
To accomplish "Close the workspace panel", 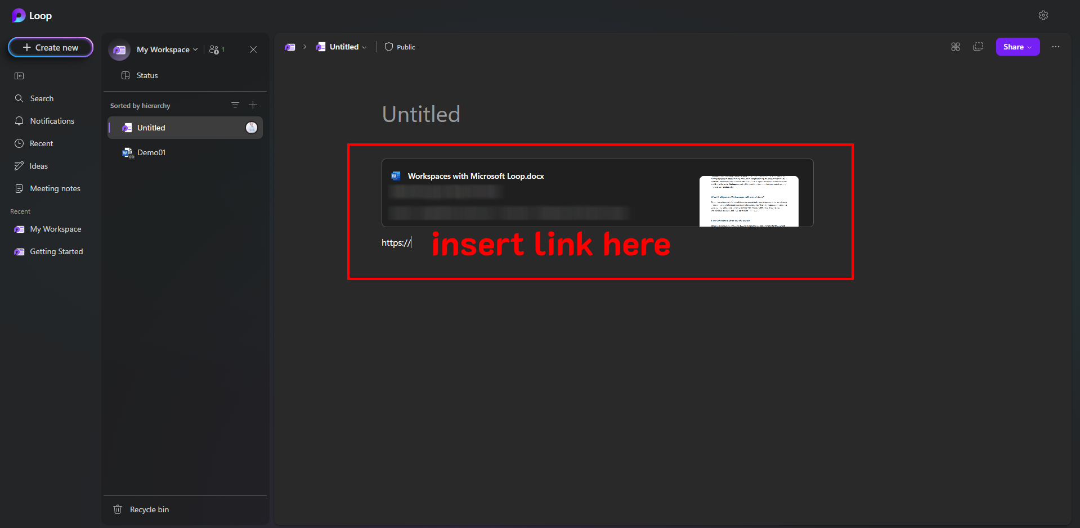I will (253, 49).
